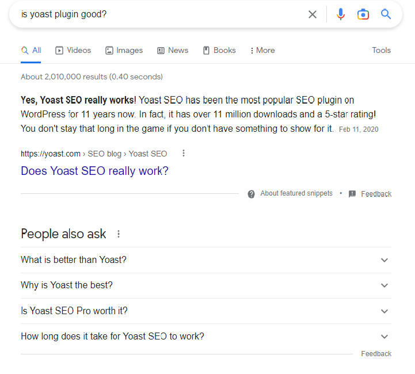The height and width of the screenshot is (374, 415).
Task: Open the three-dot menu beside People also ask
Action: click(119, 234)
